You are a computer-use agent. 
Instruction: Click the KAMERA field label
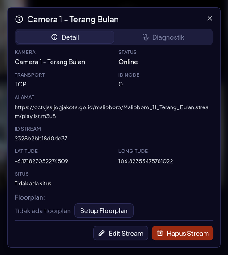click(x=25, y=52)
